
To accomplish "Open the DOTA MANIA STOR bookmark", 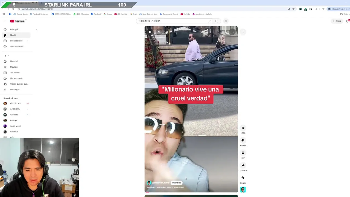I will (61, 14).
